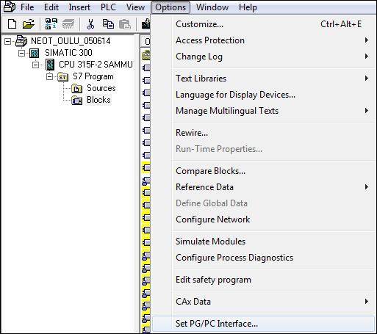Image resolution: width=377 pixels, height=334 pixels.
Task: Close the open Options menu
Action: (170, 7)
